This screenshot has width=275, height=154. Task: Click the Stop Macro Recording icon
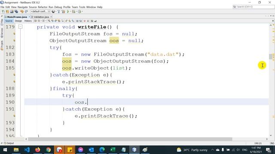pyautogui.click(x=88, y=21)
